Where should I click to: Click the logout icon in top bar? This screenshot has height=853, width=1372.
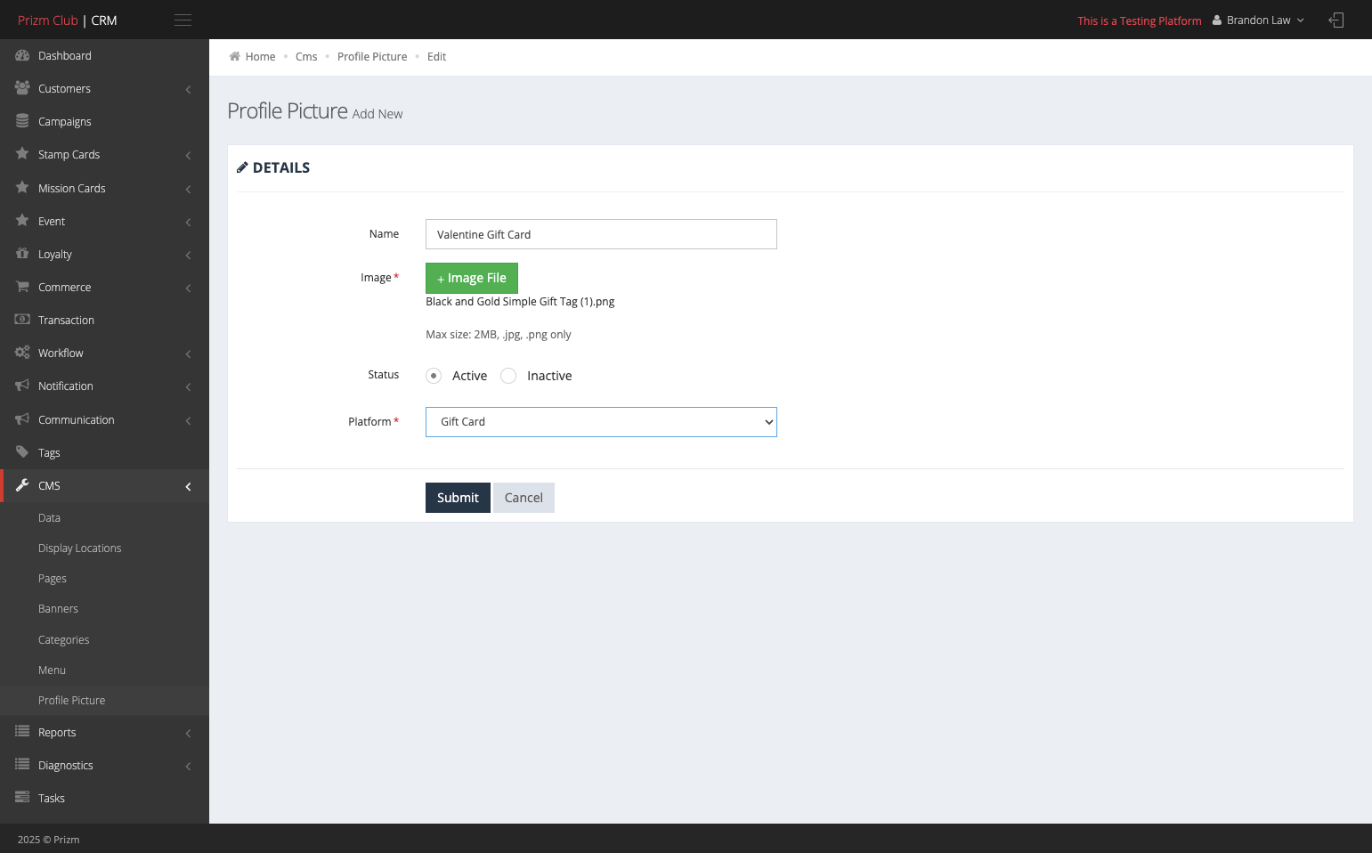1336,20
